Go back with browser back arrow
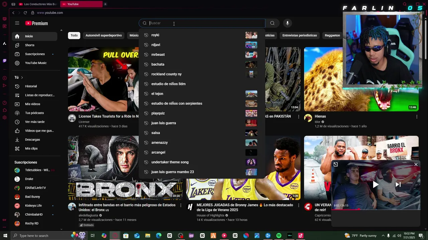The height and width of the screenshot is (240, 428). click(13, 13)
